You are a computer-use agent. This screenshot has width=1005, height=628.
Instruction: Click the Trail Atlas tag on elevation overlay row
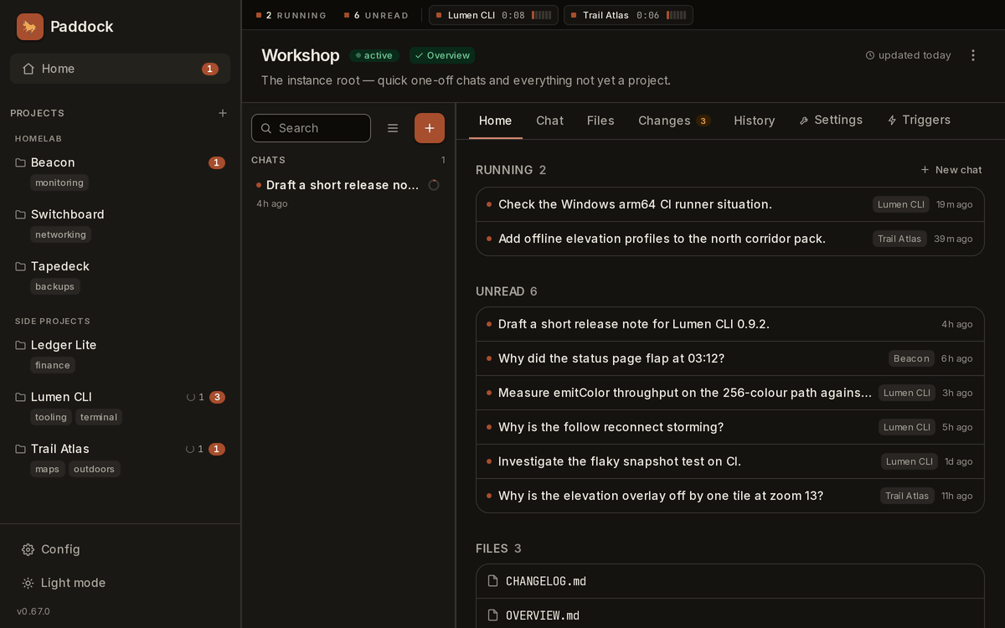(907, 496)
